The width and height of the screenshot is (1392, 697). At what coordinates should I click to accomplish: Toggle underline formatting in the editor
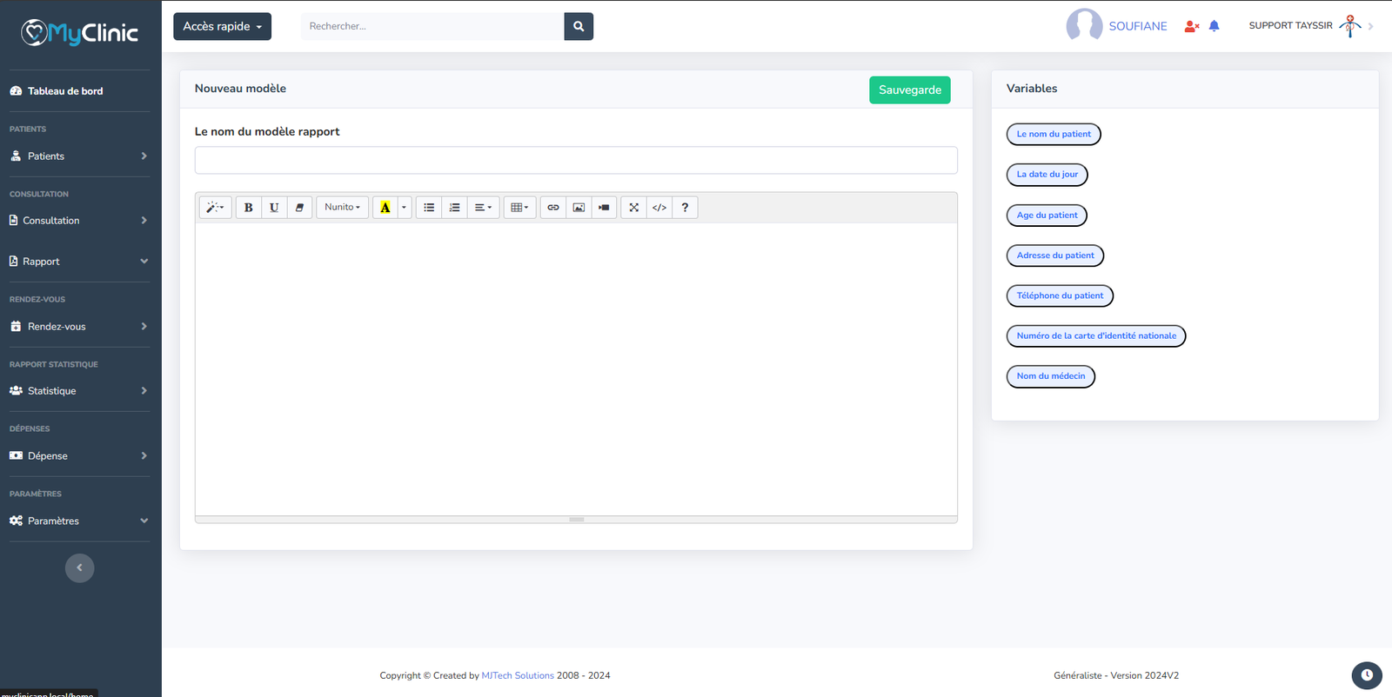274,208
